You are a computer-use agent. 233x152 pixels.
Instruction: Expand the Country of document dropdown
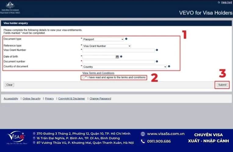point(124,67)
